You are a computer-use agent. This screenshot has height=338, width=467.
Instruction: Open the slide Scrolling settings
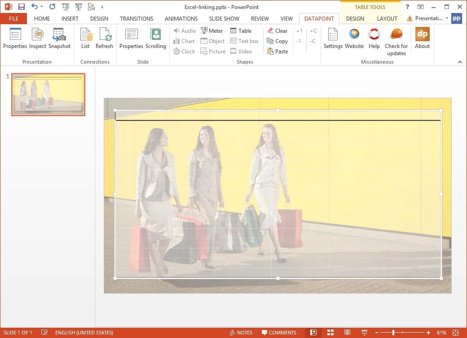click(x=155, y=39)
